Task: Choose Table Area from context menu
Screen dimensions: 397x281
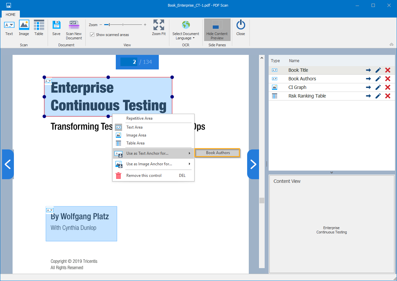Action: [x=135, y=143]
